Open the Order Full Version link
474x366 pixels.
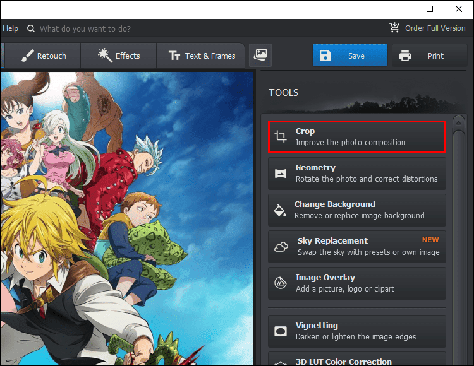pos(435,28)
